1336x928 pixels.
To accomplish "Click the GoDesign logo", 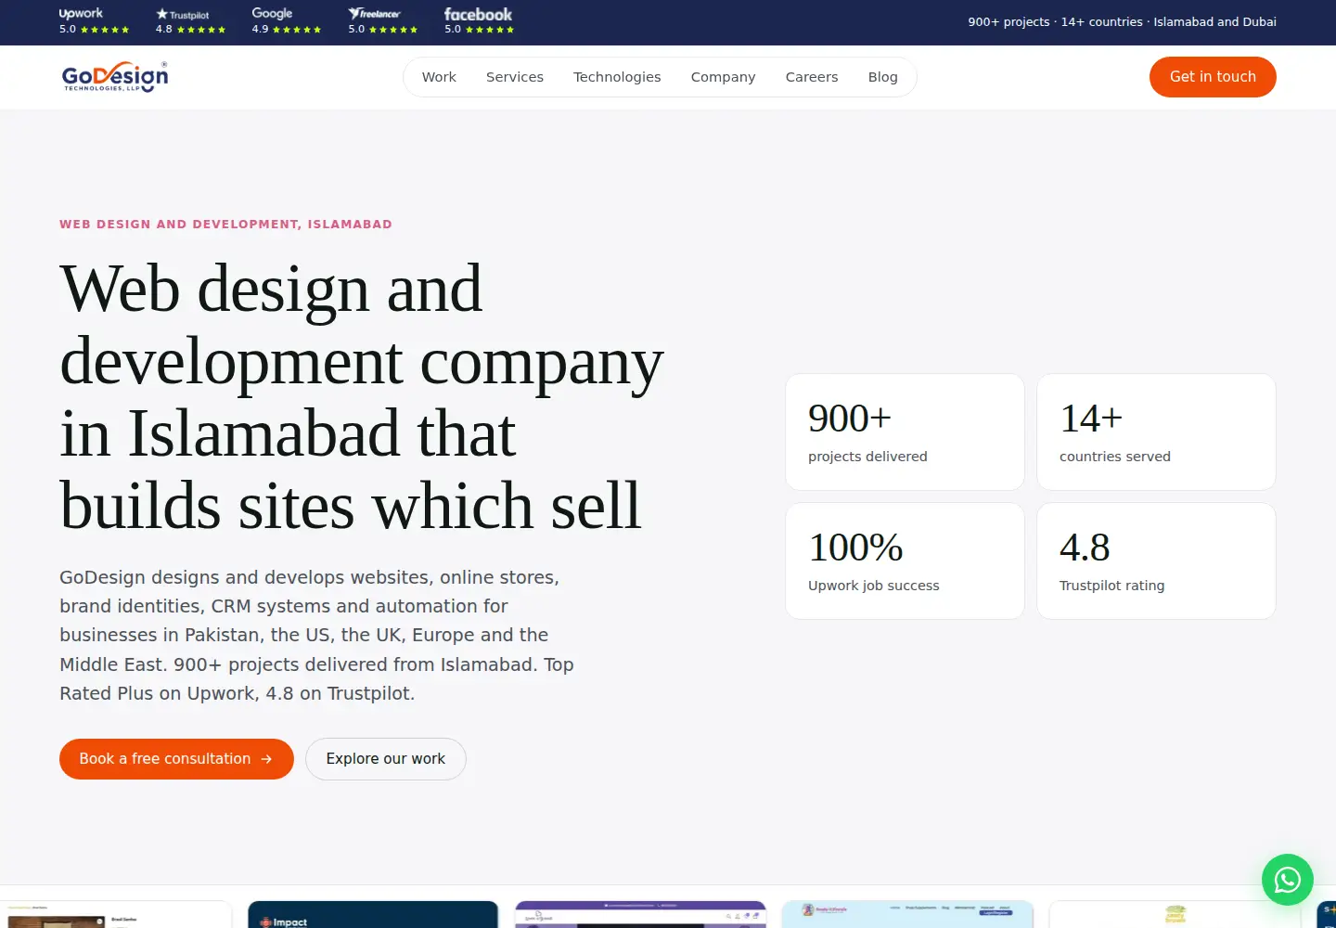I will pos(115,77).
